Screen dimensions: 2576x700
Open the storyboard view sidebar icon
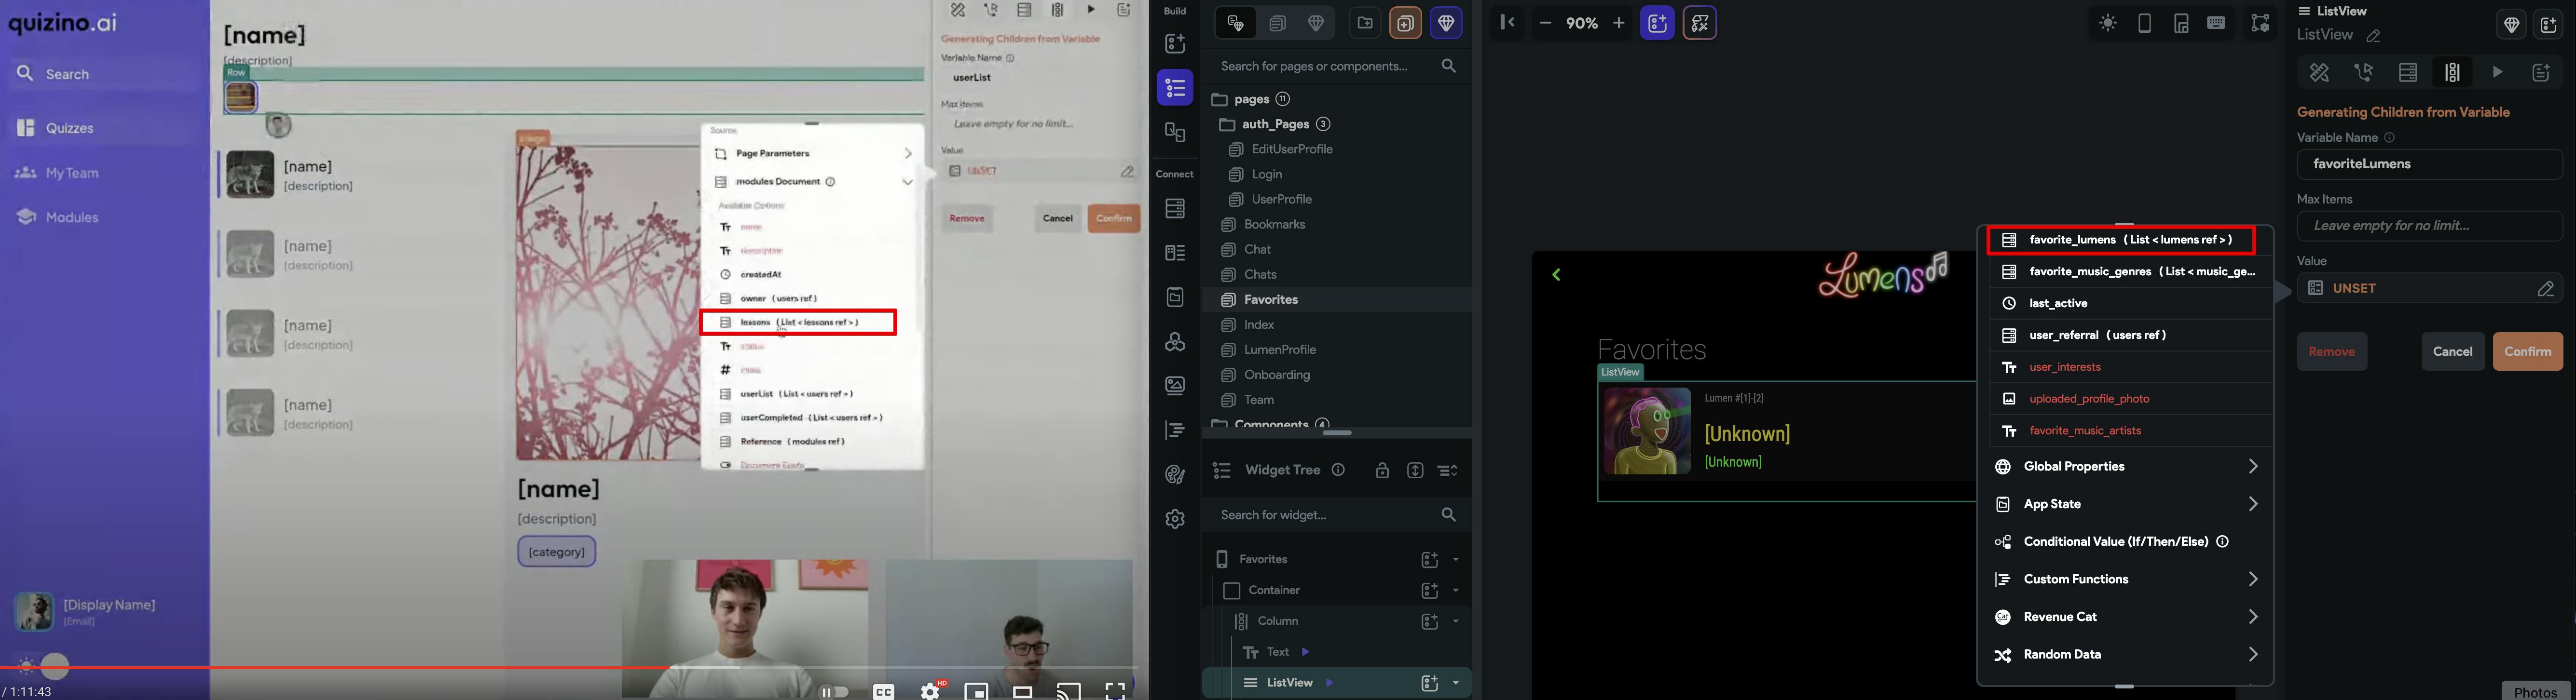click(x=1175, y=132)
